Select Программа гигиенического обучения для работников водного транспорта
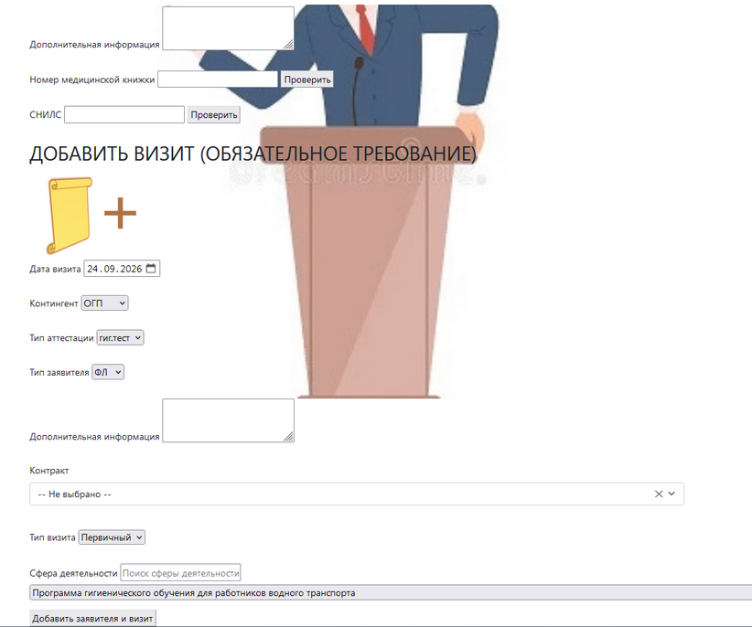Screen dimensions: 752x627 pos(391,593)
